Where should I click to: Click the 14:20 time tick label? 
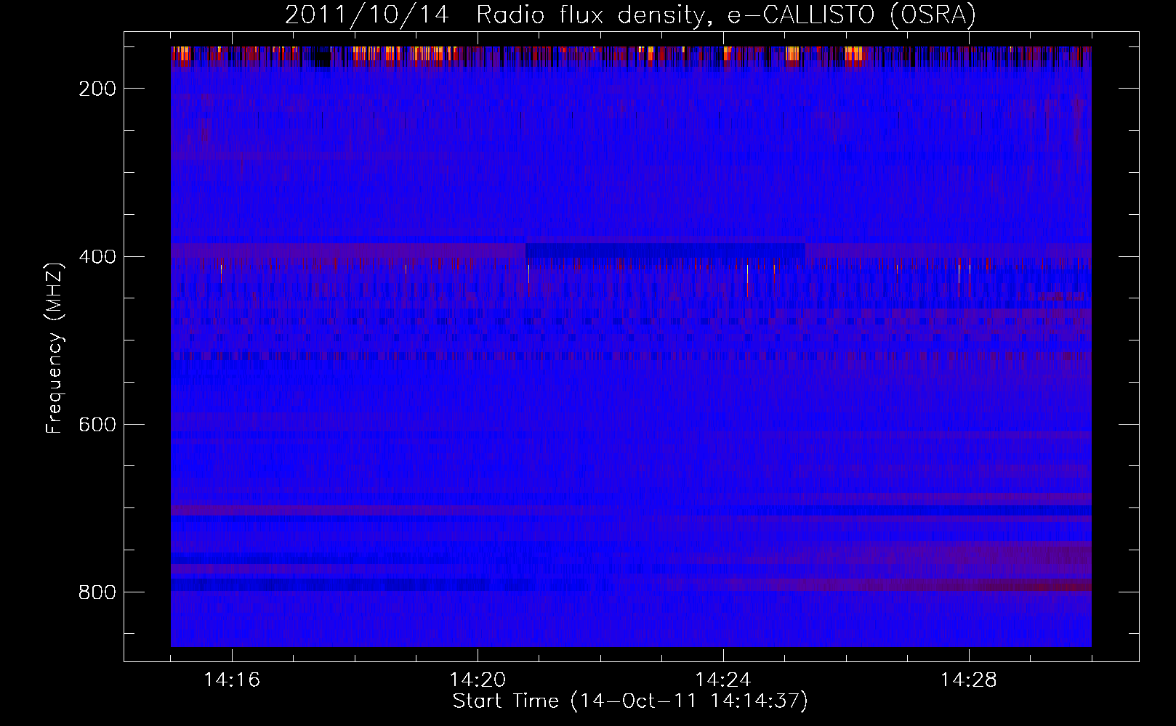coord(478,680)
